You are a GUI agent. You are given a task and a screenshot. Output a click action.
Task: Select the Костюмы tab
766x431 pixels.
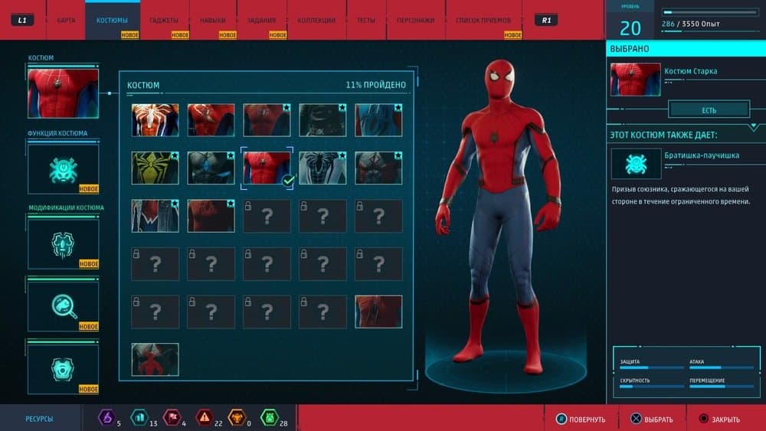[112, 20]
